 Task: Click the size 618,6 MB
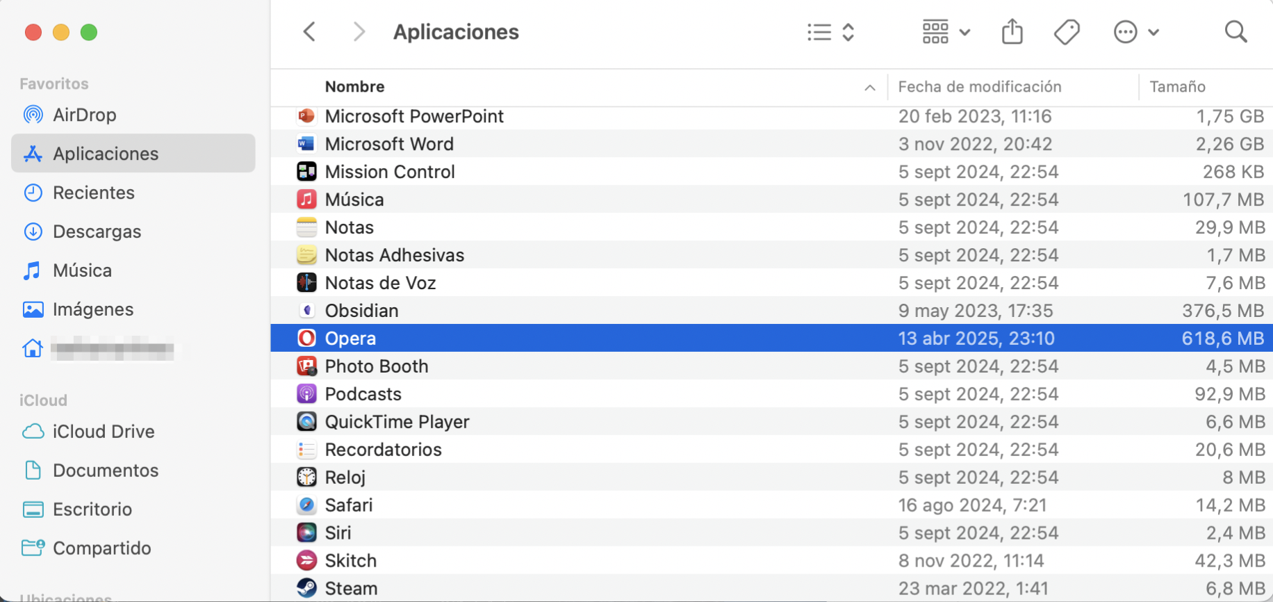pos(1223,339)
